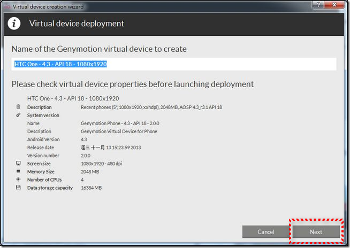Click the 'Genymotion Virtual Device for Phone' value
350x248 pixels.
point(119,131)
